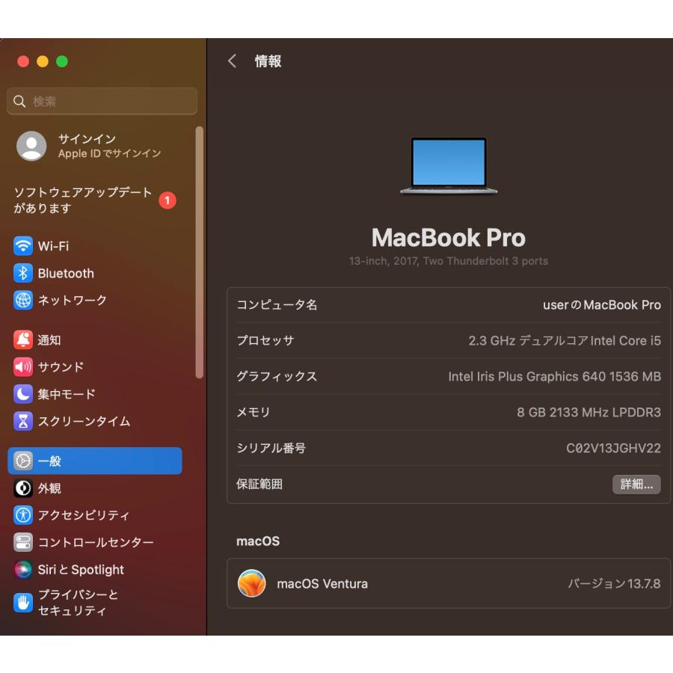Click the 情報 page title
673x673 pixels.
(x=268, y=61)
